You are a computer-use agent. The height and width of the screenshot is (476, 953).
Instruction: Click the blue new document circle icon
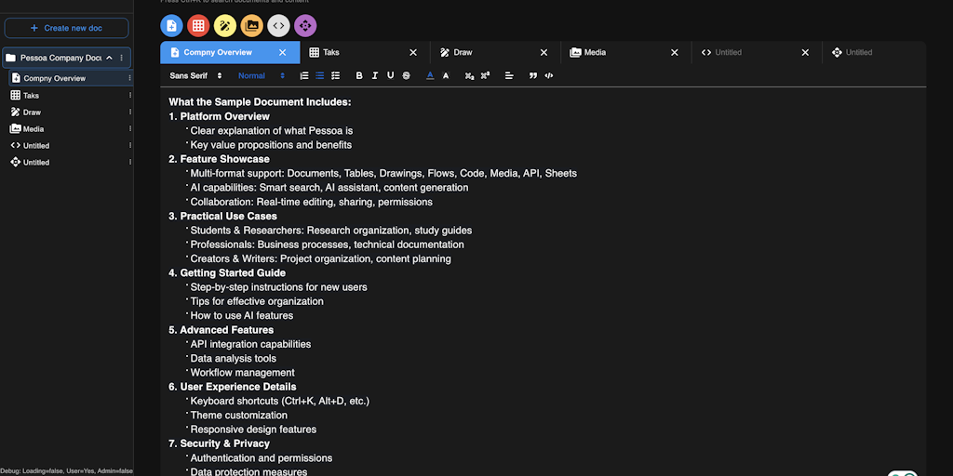(171, 25)
